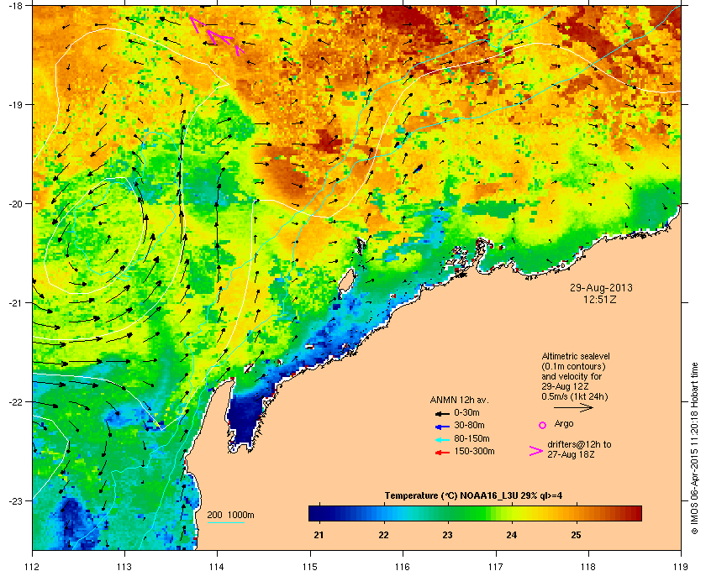This screenshot has height=571, width=706.
Task: Click the cyan 80-150m legend arrow
Action: coord(442,439)
